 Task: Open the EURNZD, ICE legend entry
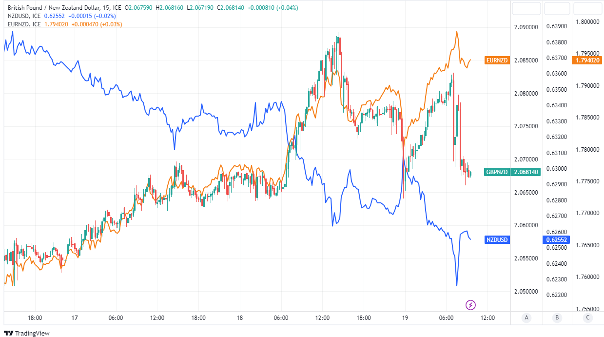click(24, 24)
